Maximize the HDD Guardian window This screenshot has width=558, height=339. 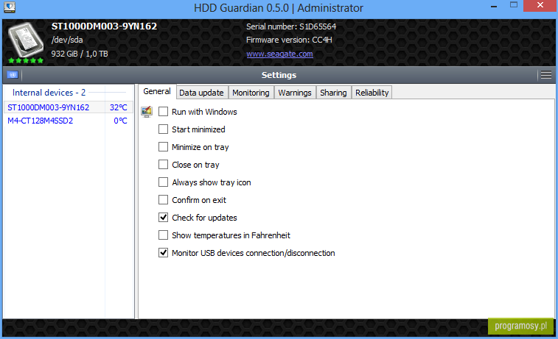point(514,5)
